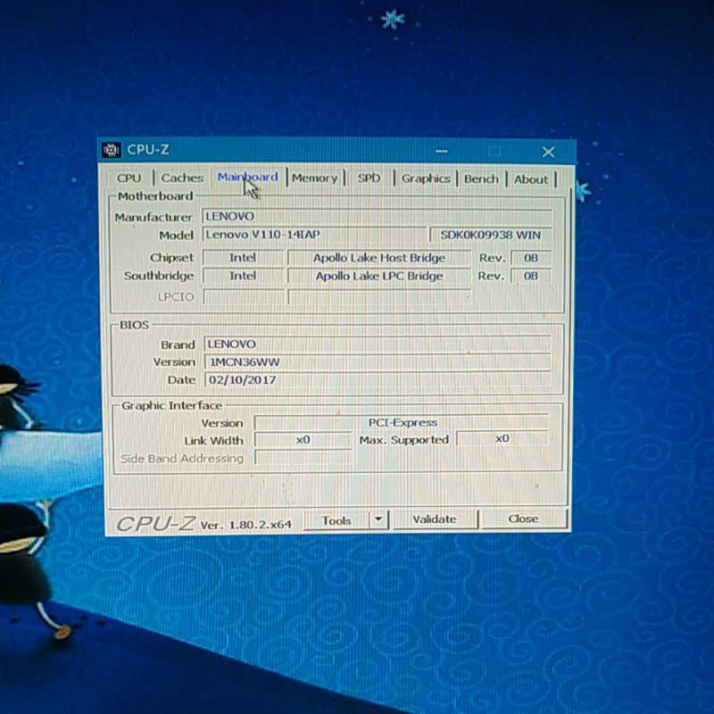This screenshot has width=714, height=714.
Task: Open the Graphics tab
Action: point(426,178)
